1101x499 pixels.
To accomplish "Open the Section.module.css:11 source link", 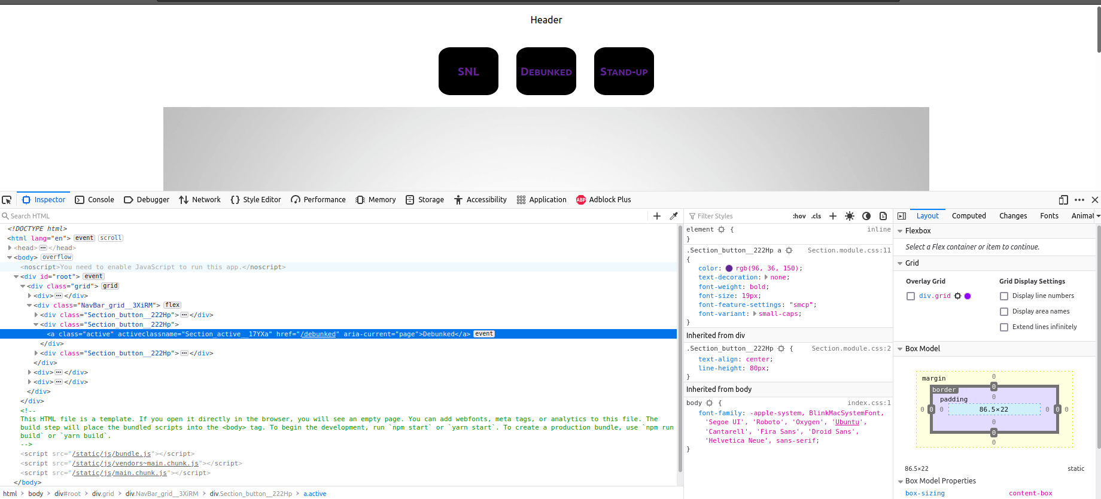I will (x=849, y=251).
